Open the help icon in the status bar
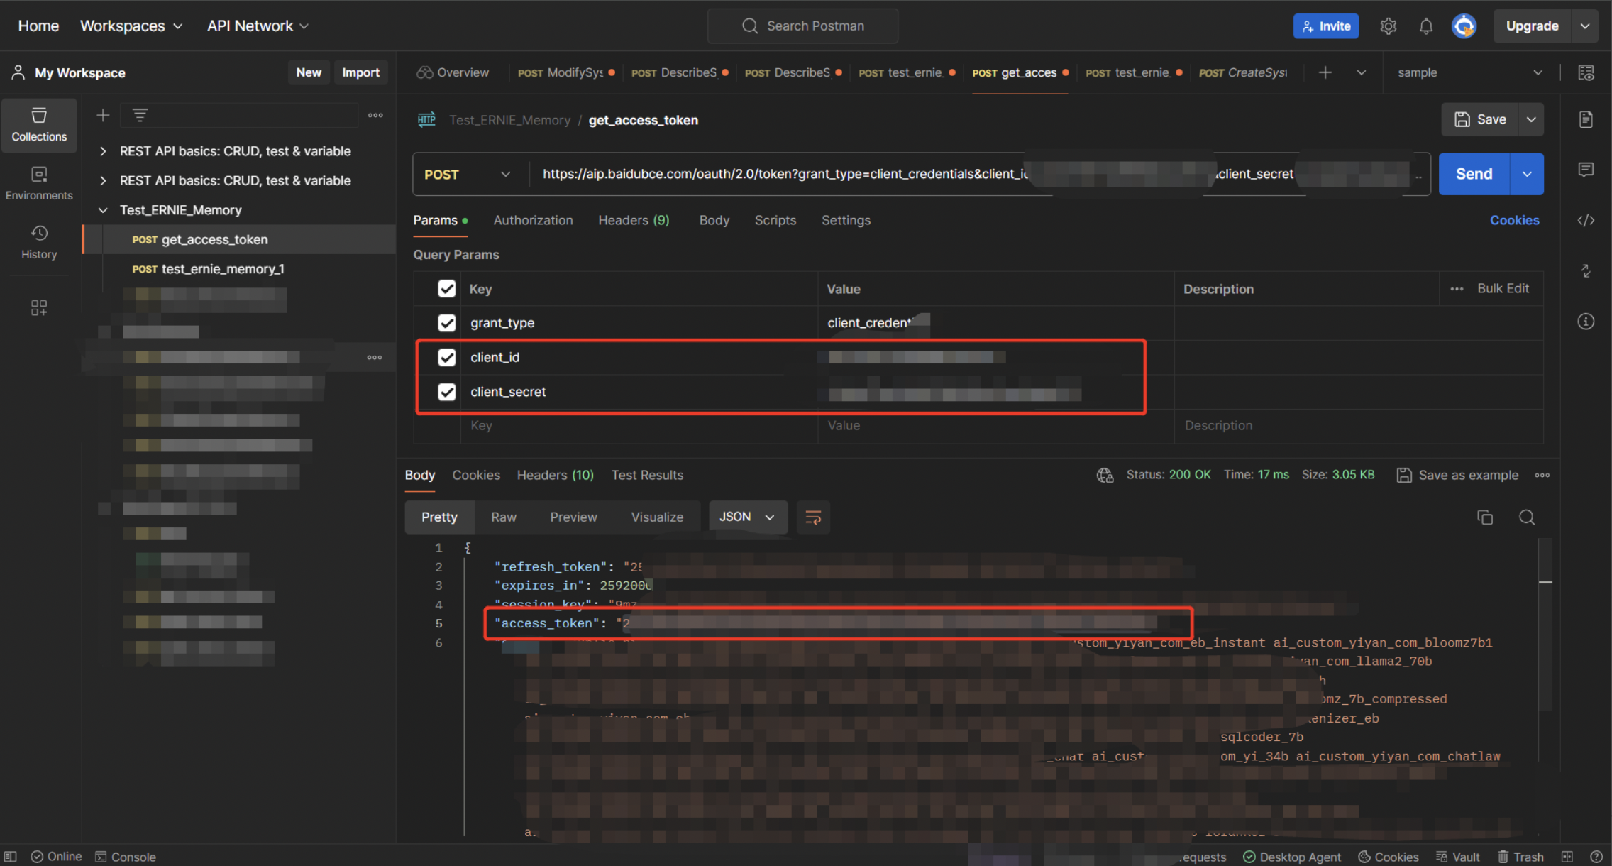Viewport: 1612px width, 866px height. point(1596,857)
